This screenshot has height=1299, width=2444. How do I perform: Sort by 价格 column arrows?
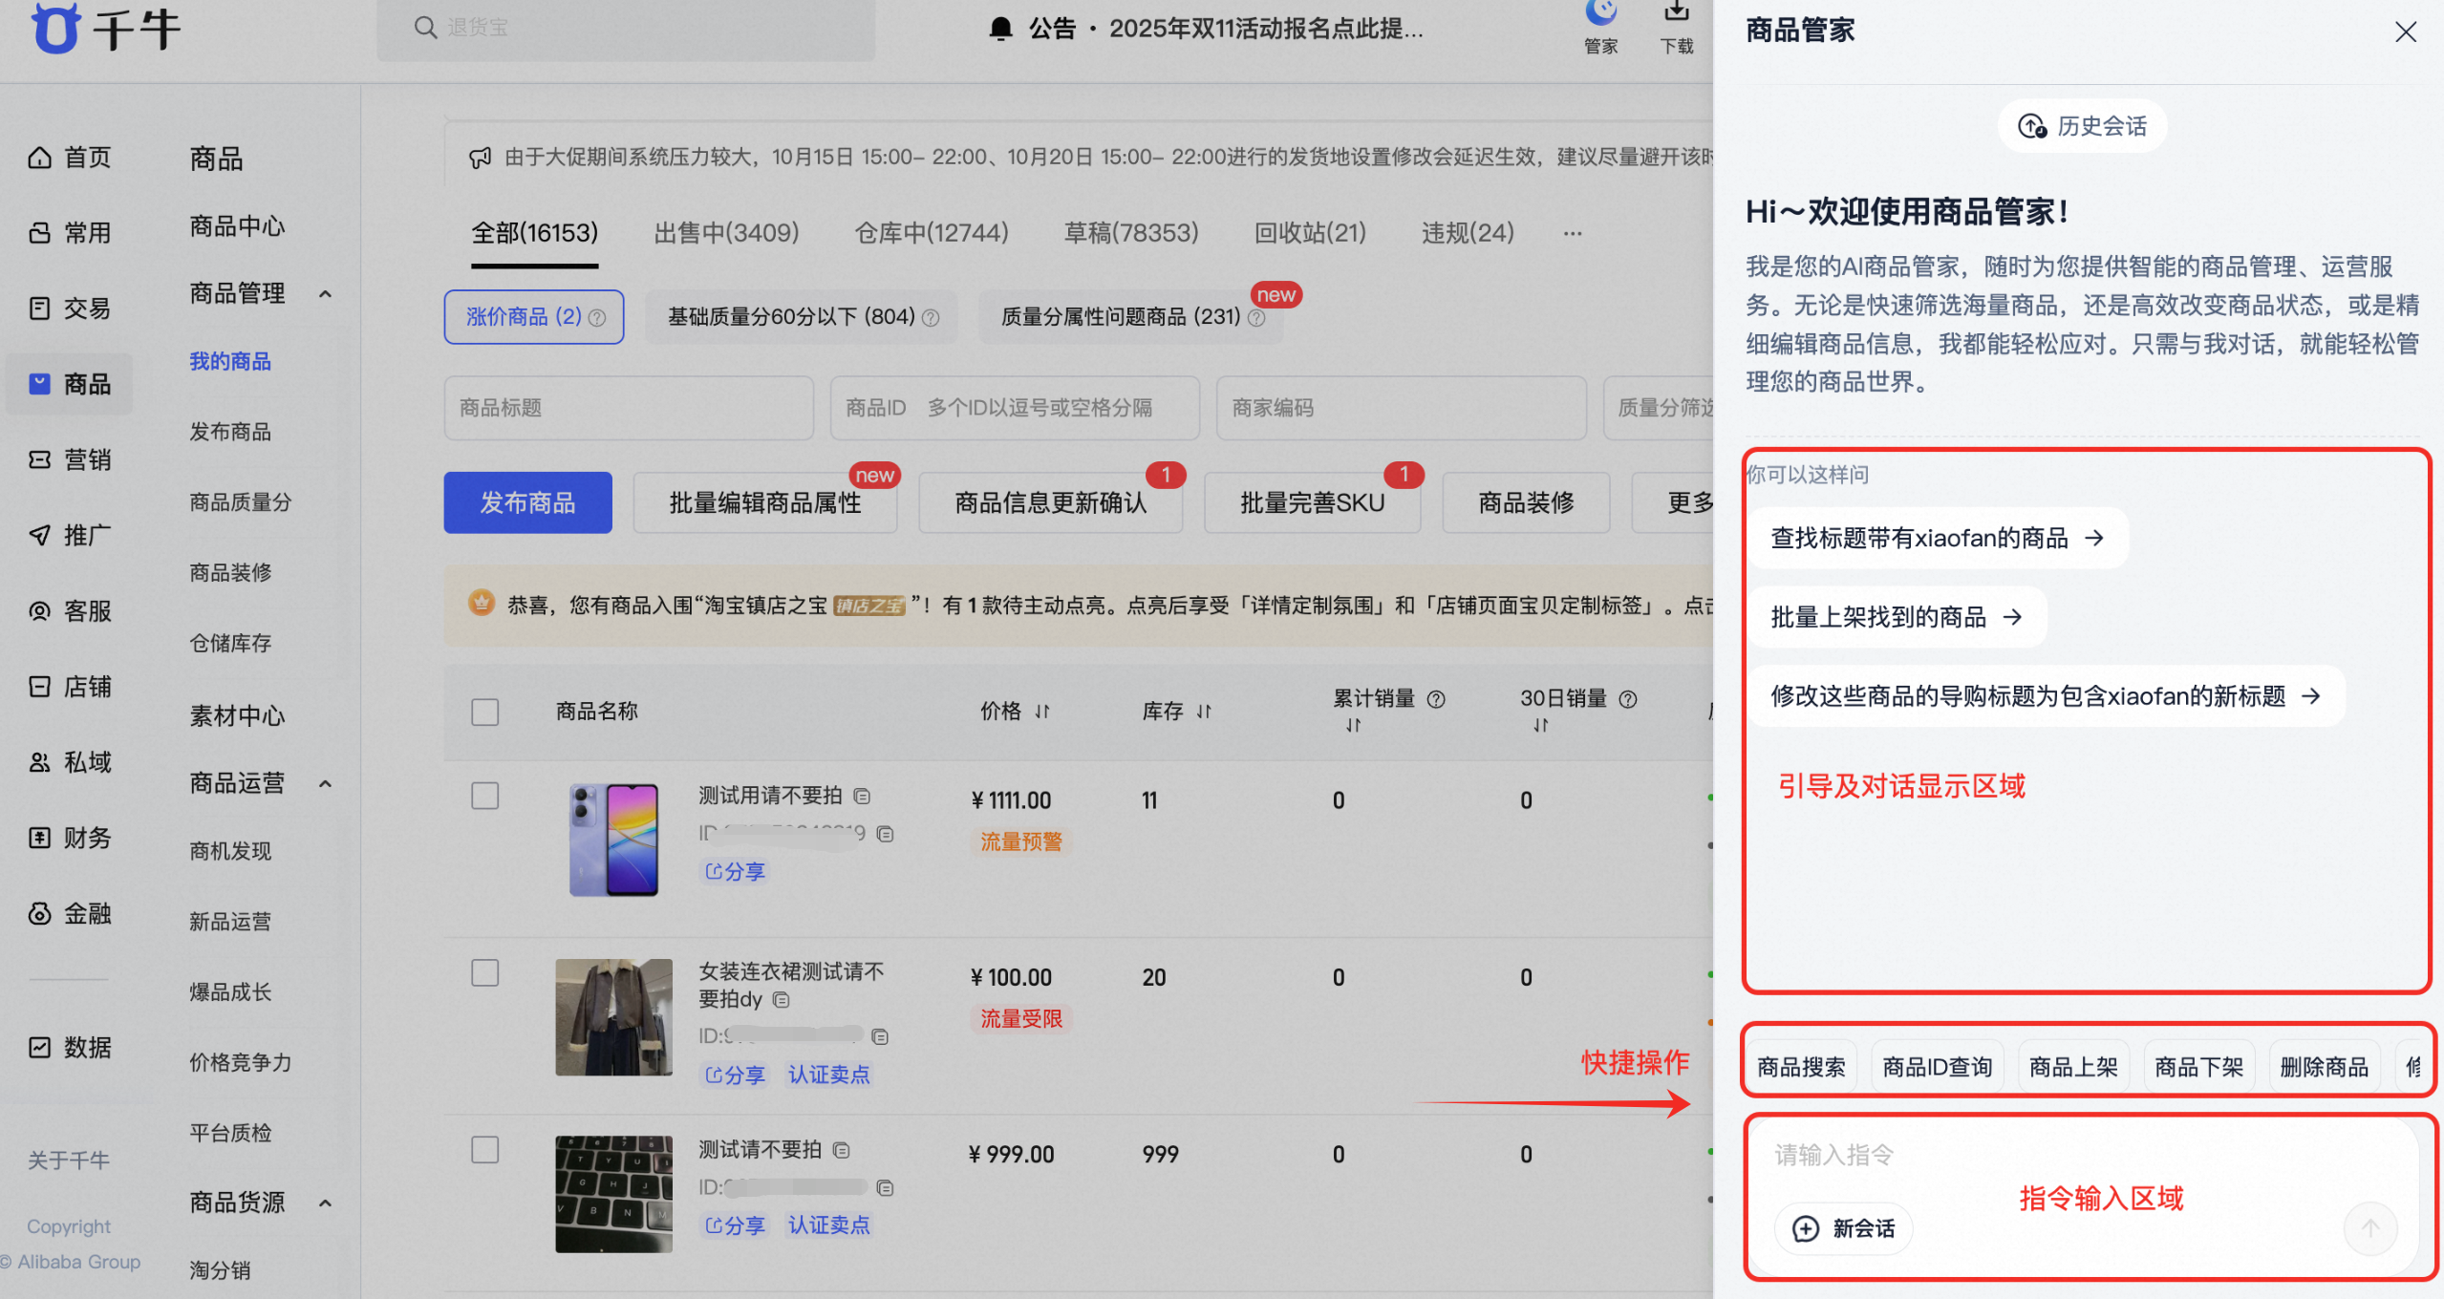pos(1042,712)
